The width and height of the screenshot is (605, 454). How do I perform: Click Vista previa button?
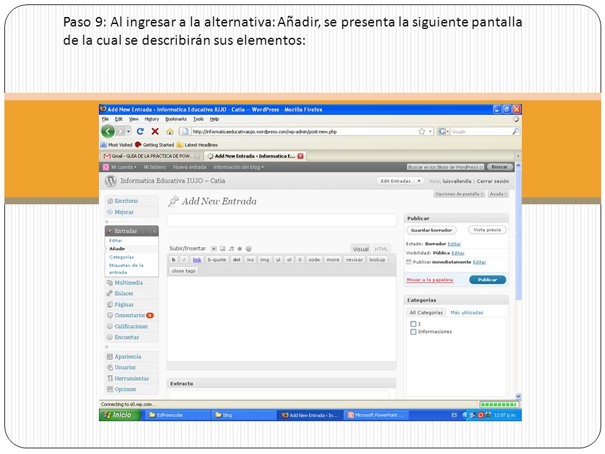click(x=487, y=230)
